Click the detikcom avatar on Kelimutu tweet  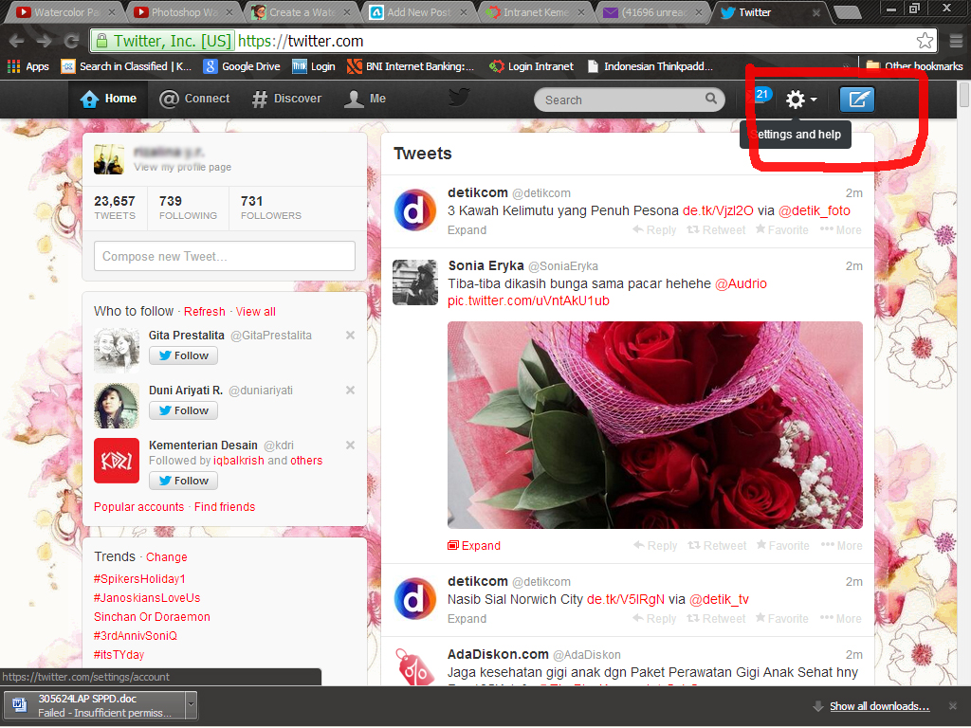(415, 209)
